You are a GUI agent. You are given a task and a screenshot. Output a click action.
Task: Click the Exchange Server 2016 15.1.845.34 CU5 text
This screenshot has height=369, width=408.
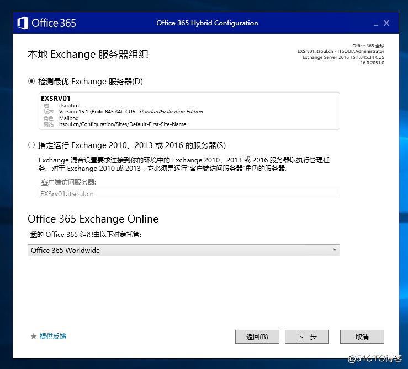coord(343,57)
